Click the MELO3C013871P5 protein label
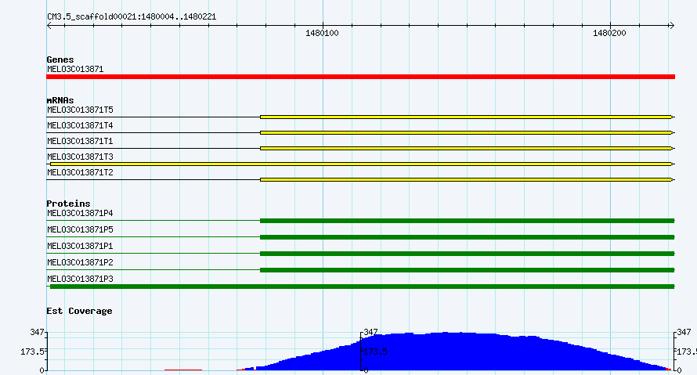Viewport: 697px width, 375px height. tap(80, 229)
